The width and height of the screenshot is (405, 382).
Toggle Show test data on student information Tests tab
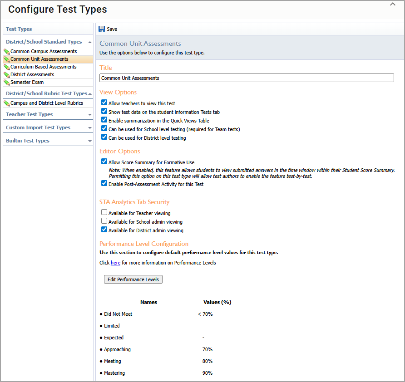coord(104,111)
